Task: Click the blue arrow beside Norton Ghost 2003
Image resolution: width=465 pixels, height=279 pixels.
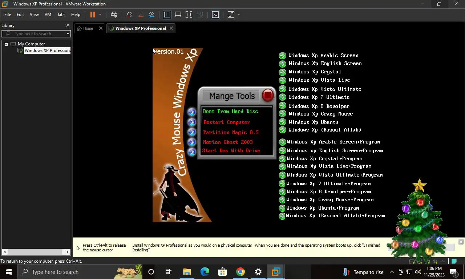Action: (x=191, y=142)
